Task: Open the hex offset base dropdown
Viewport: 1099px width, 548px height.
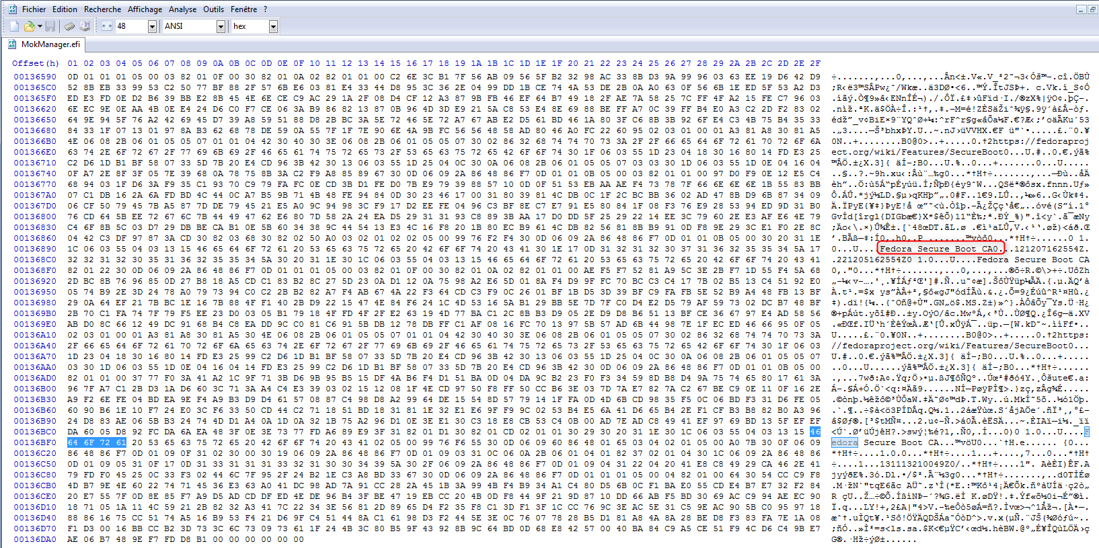Action: tap(273, 26)
